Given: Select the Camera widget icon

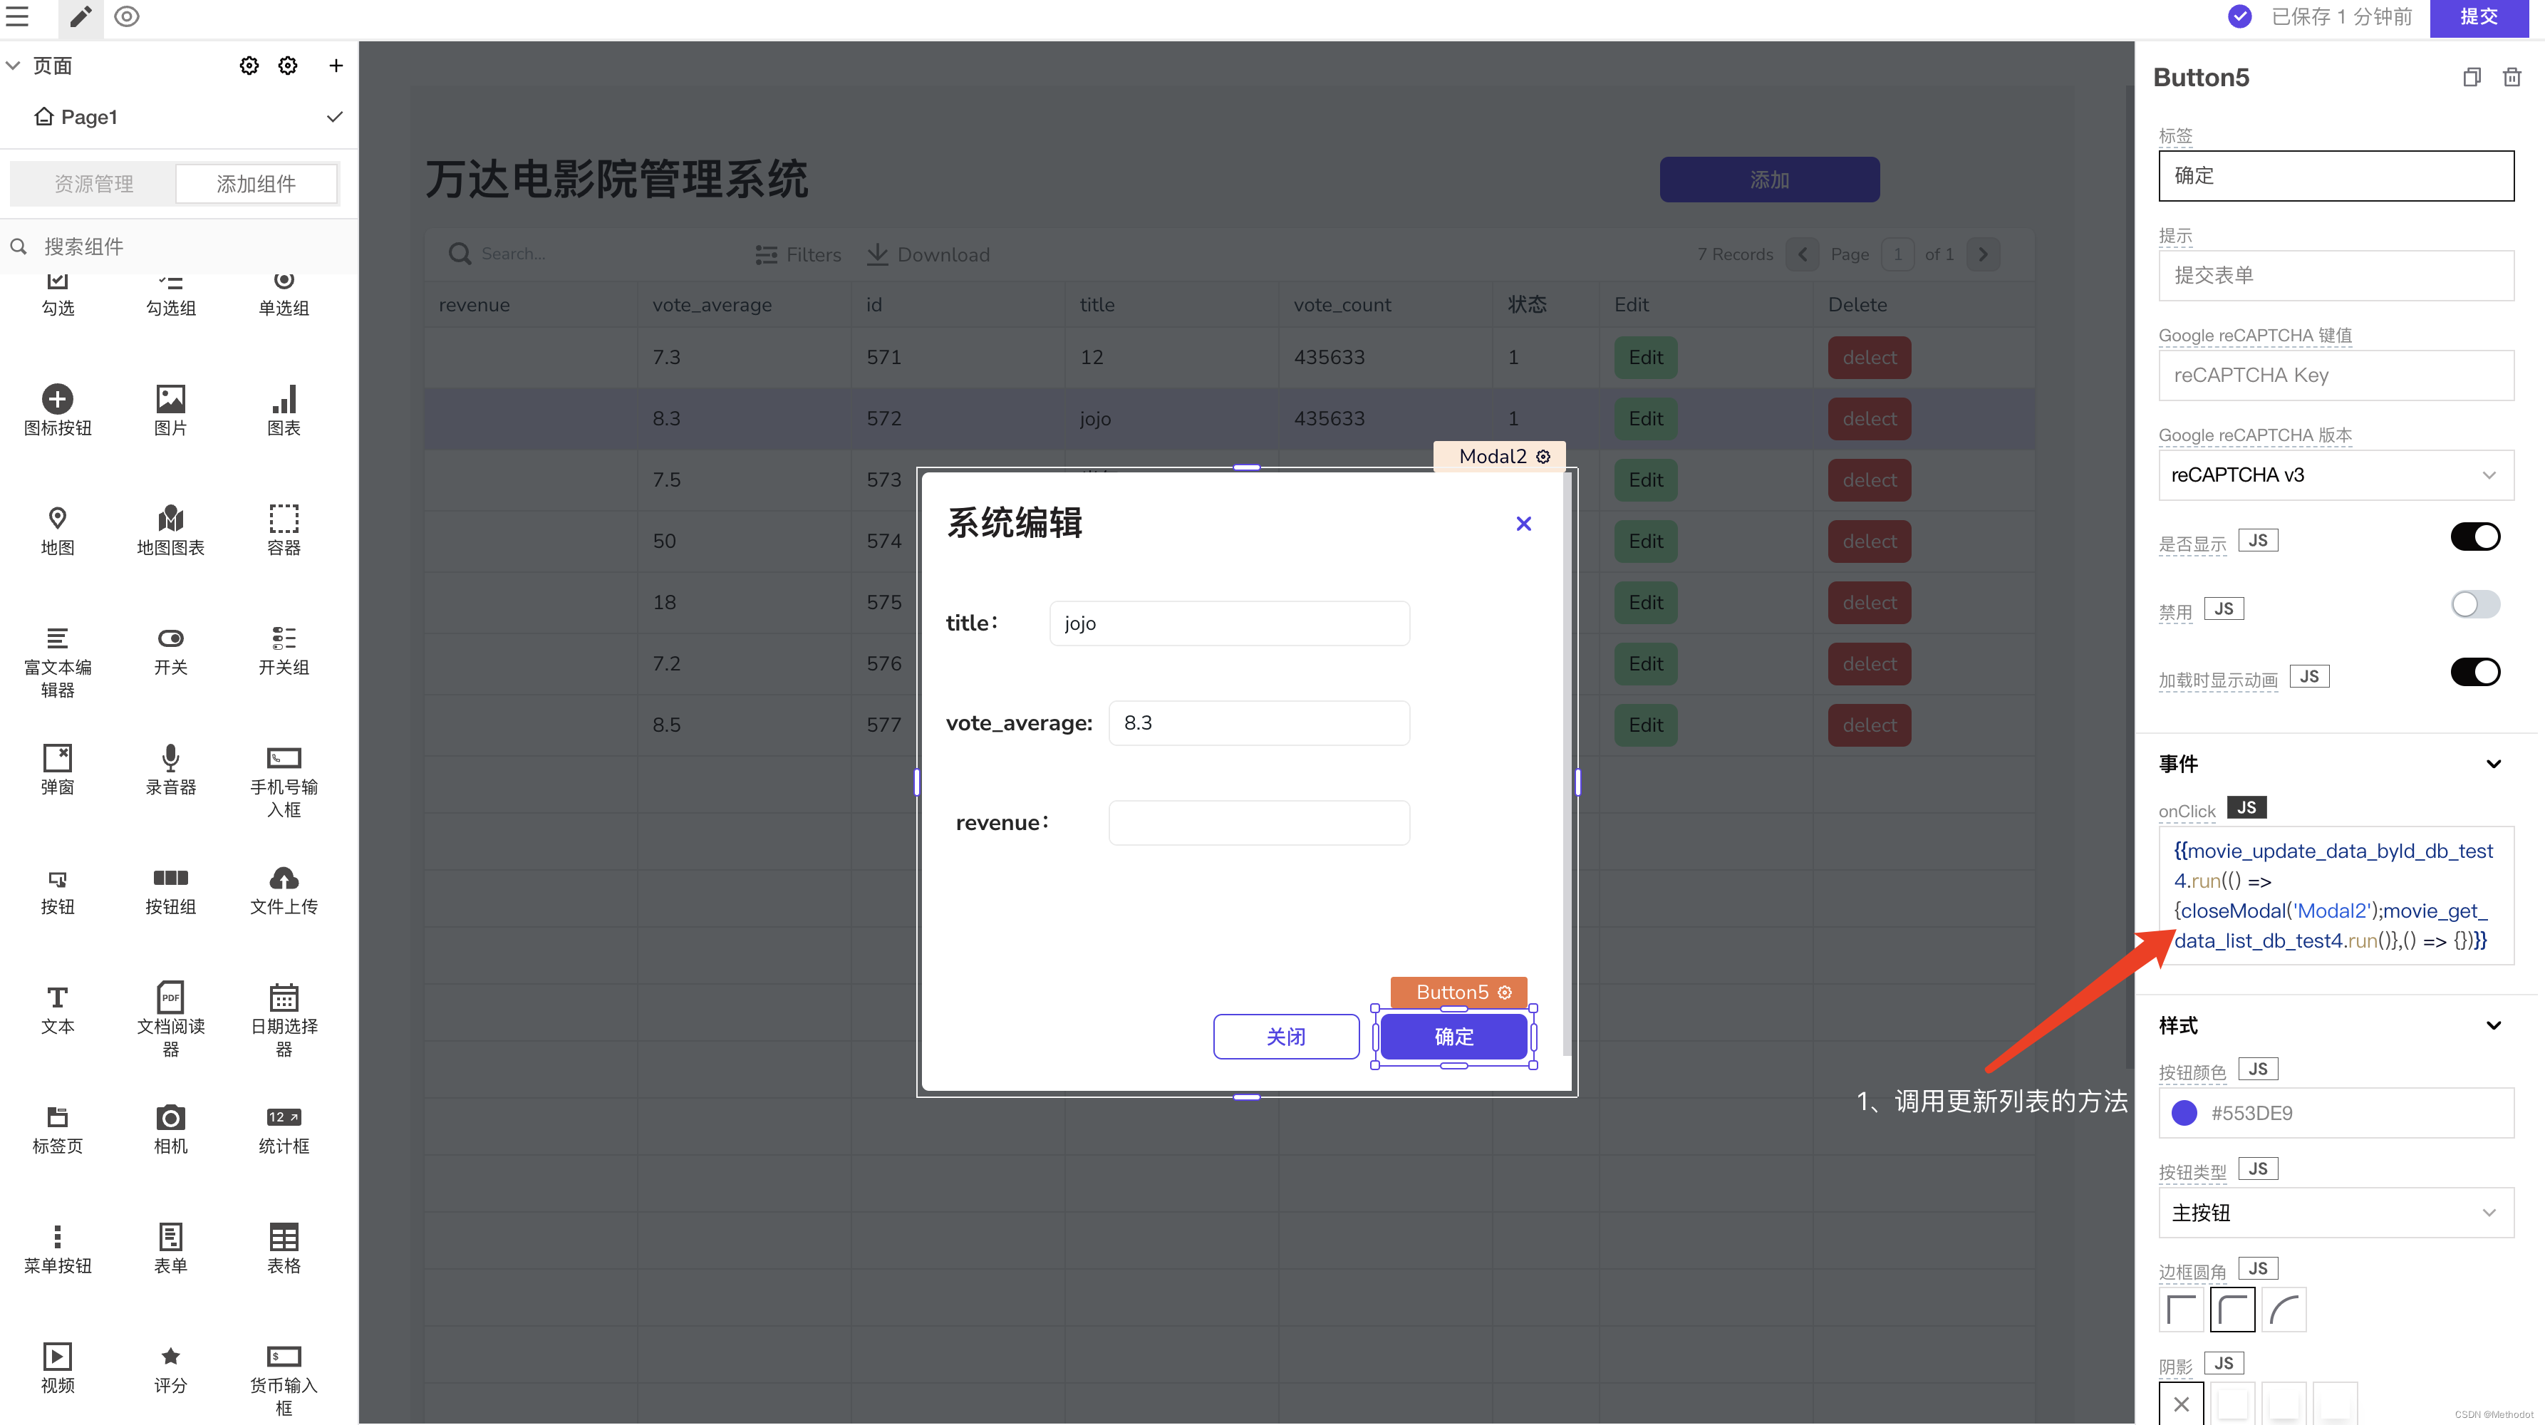Looking at the screenshot, I should [170, 1118].
